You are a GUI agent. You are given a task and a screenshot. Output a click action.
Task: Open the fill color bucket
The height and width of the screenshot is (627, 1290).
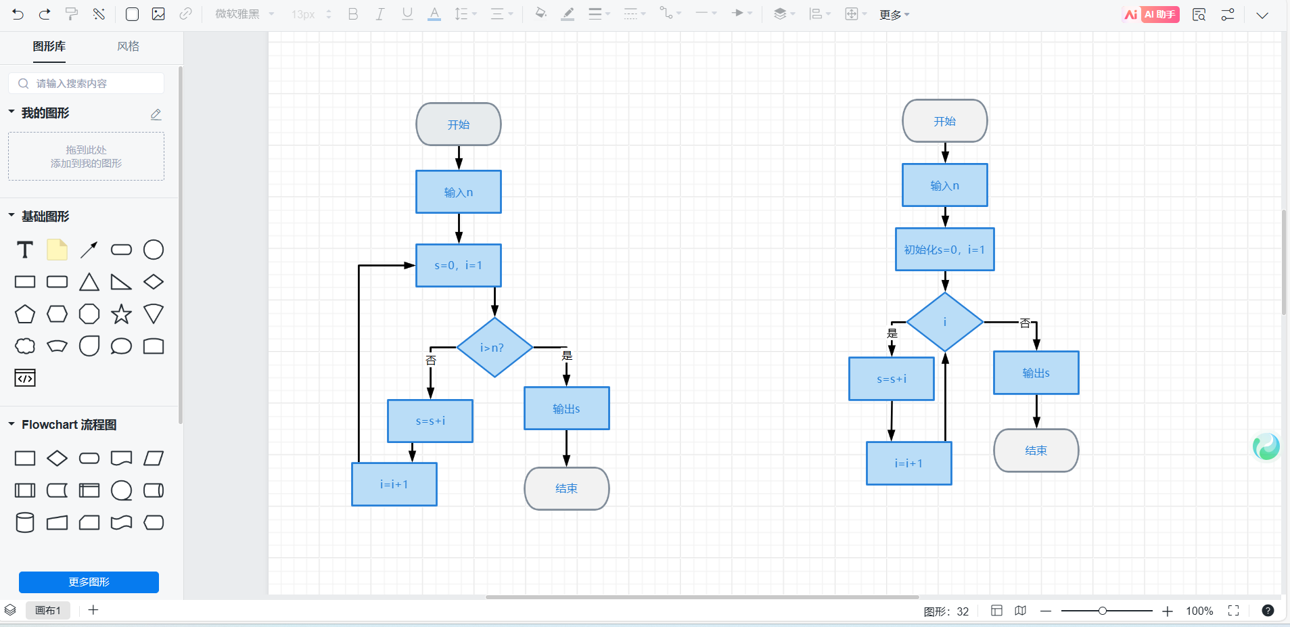point(540,14)
